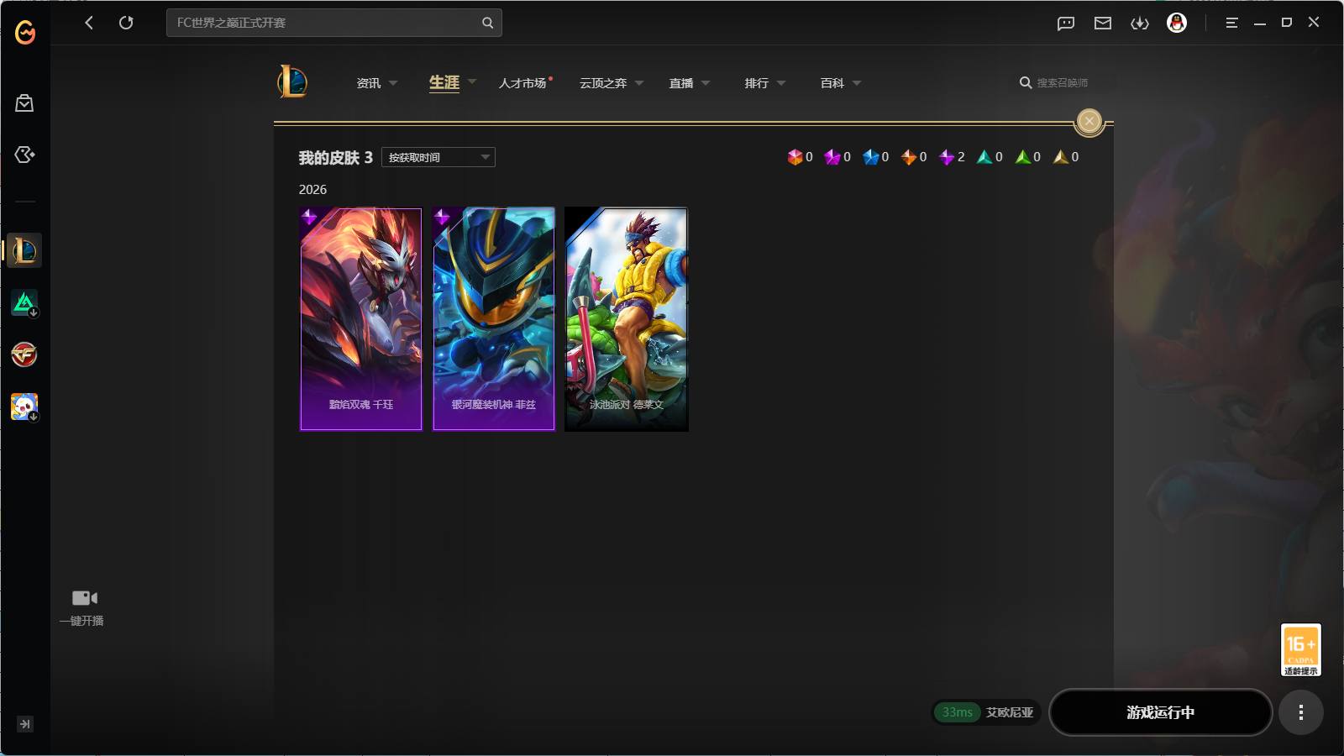The width and height of the screenshot is (1344, 756).
Task: Click the 游戏运行中 button
Action: pyautogui.click(x=1160, y=712)
